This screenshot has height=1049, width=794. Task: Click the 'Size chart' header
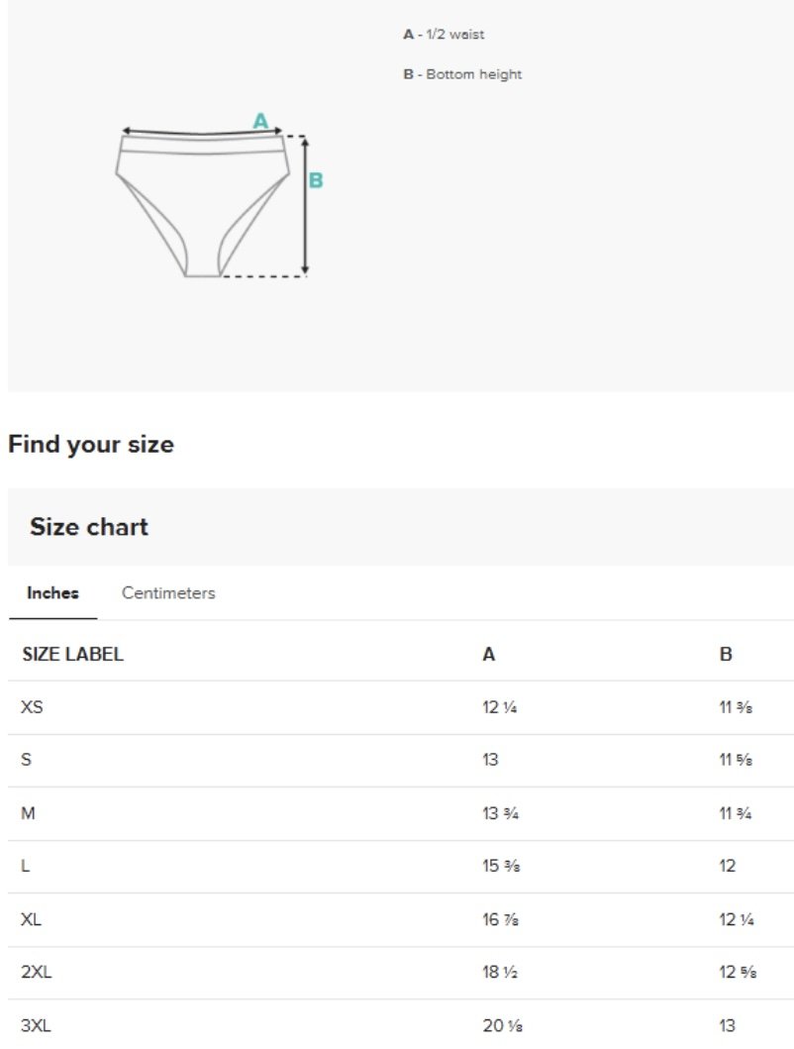(89, 527)
